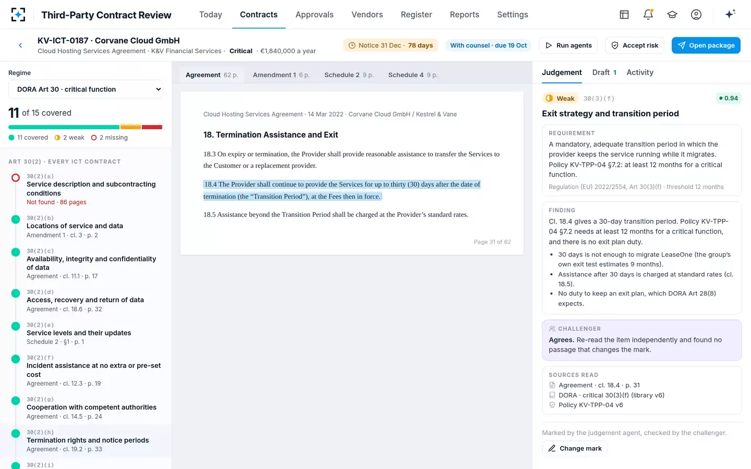Go back using the left chevron
The width and height of the screenshot is (751, 469).
click(20, 45)
